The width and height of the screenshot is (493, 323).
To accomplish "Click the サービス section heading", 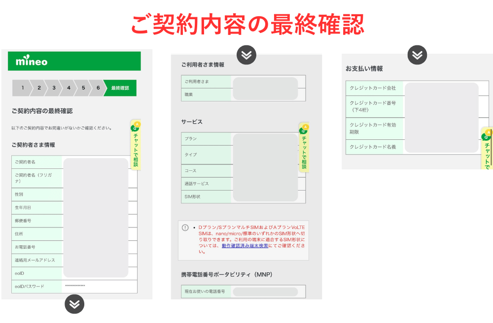I will pyautogui.click(x=192, y=122).
